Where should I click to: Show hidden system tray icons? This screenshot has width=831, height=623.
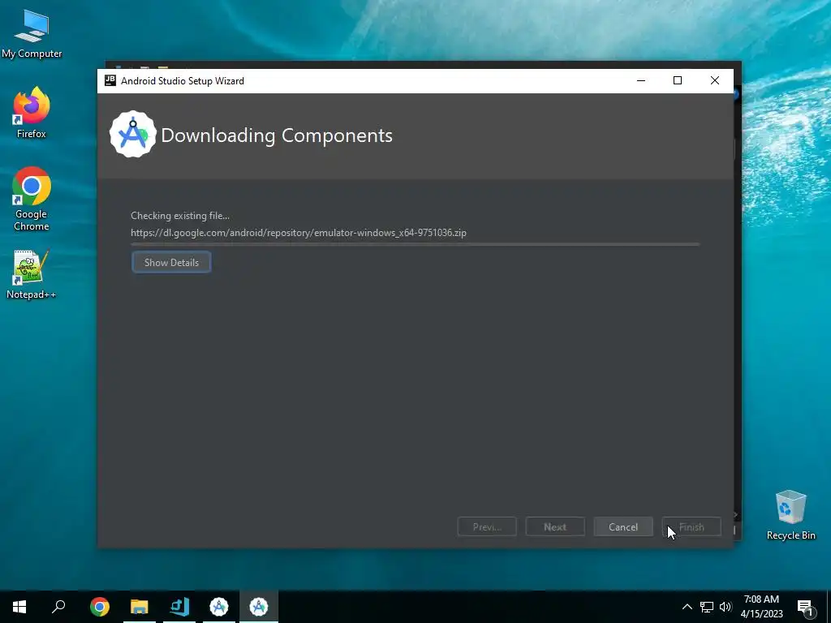687,607
